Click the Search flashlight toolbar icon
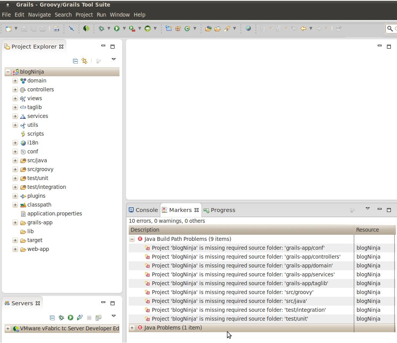 [227, 29]
